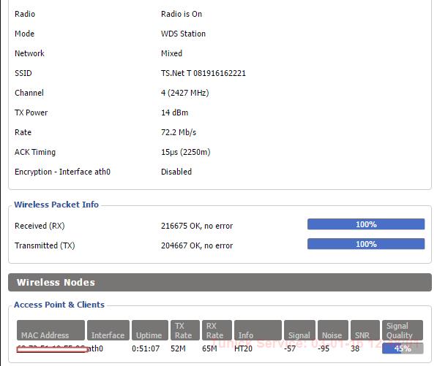Click the noise value -95
Image resolution: width=437 pixels, height=366 pixels.
pos(324,348)
